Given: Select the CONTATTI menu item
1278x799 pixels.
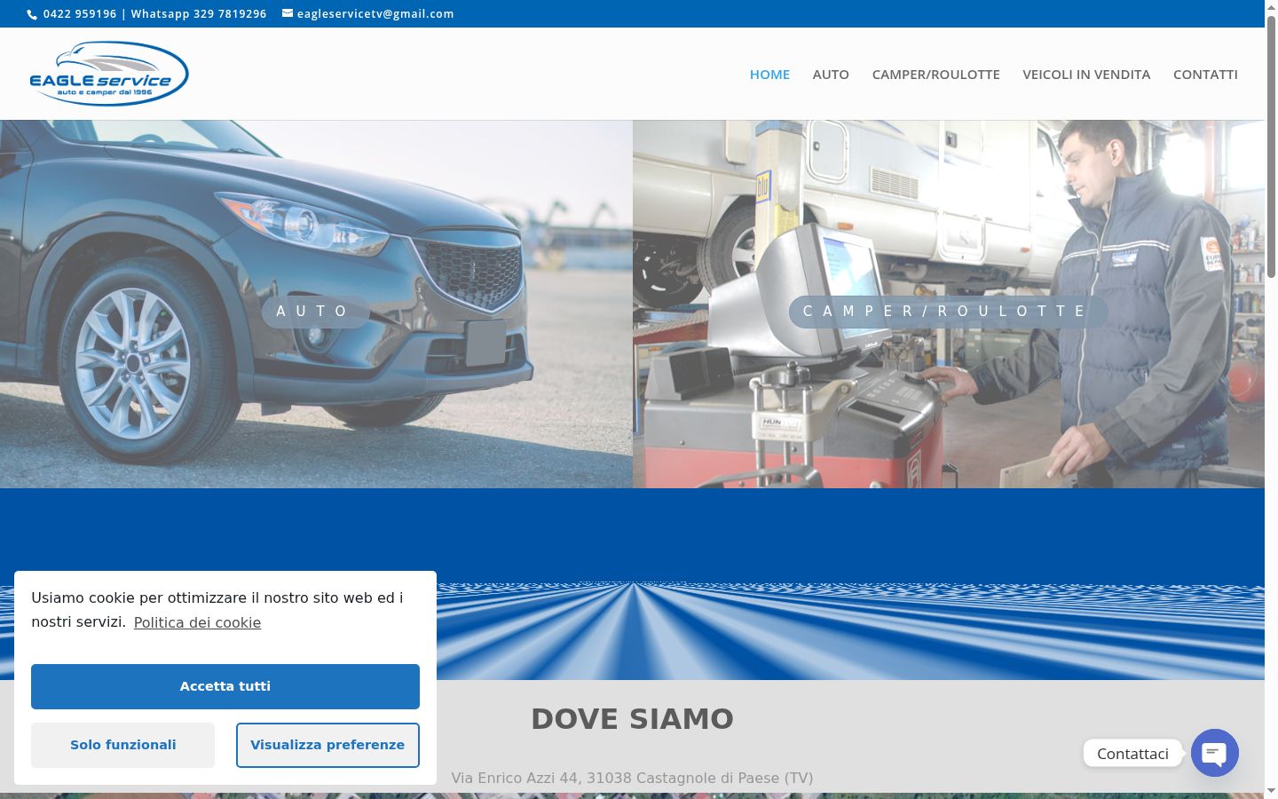Looking at the screenshot, I should click(1205, 75).
